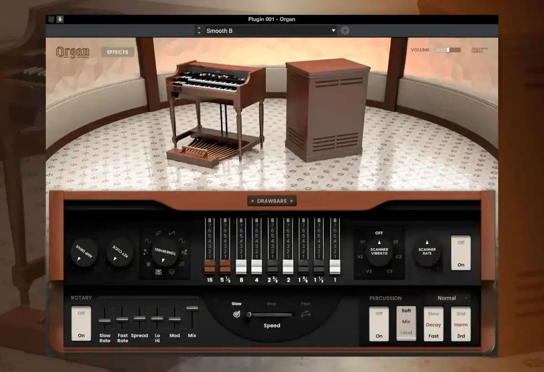Image resolution: width=544 pixels, height=372 pixels.
Task: Select the square wave tonewheel icon
Action: coord(182,240)
